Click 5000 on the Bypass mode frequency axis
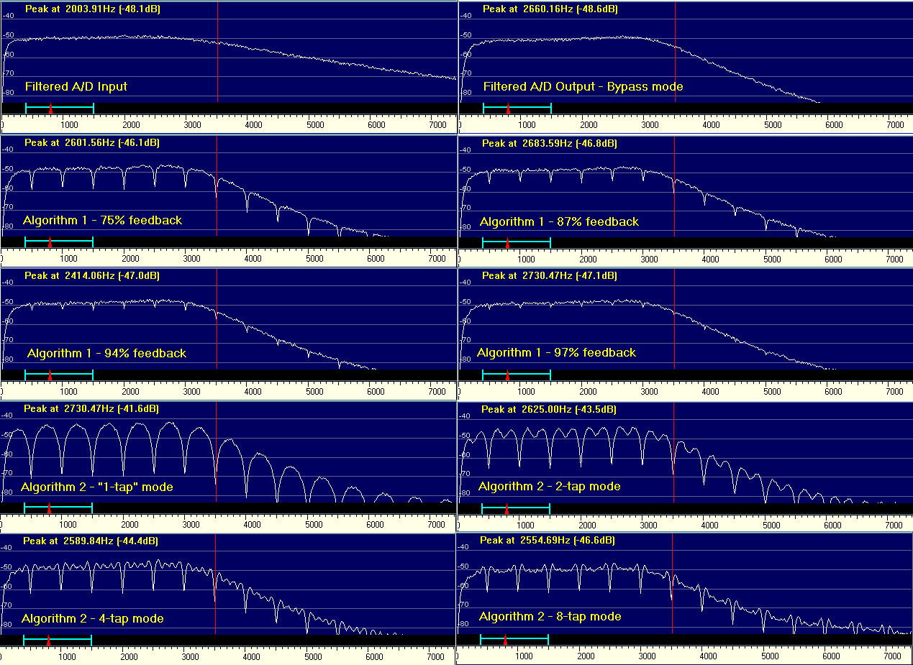The width and height of the screenshot is (913, 665). [x=773, y=125]
